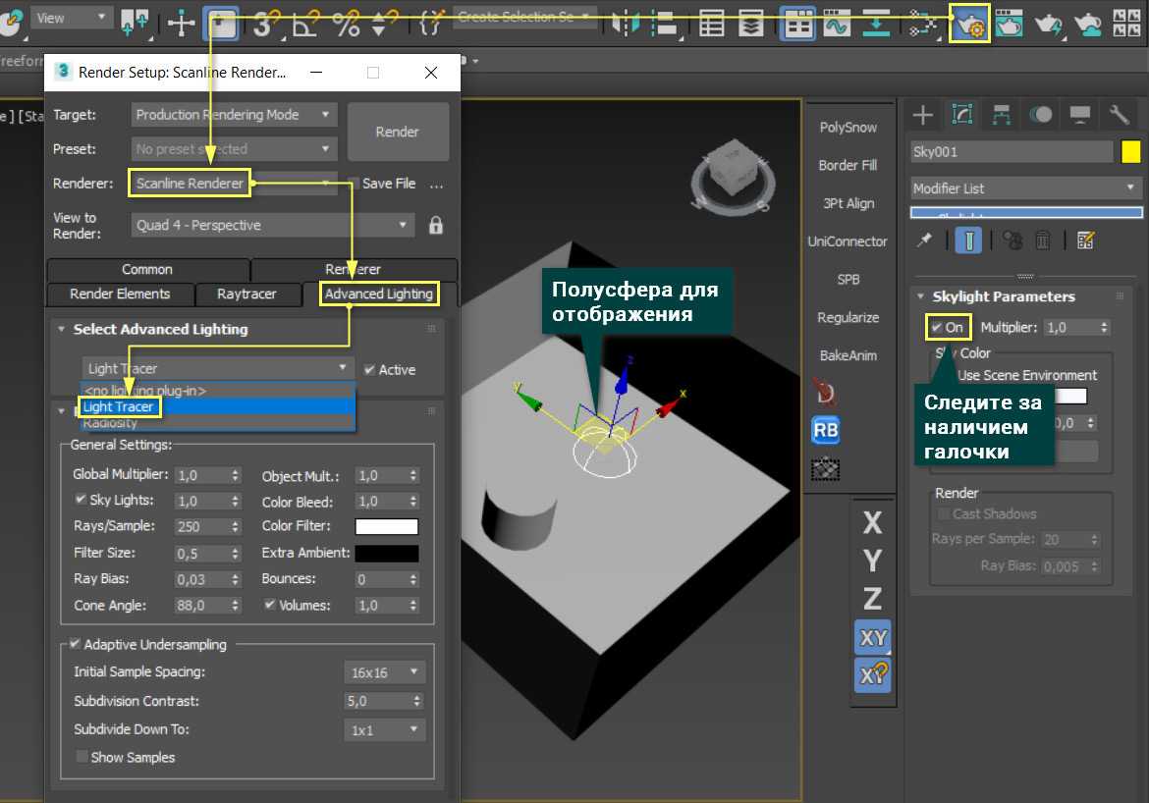Uncheck the Active lighting checkbox
The height and width of the screenshot is (803, 1149).
[x=369, y=370]
